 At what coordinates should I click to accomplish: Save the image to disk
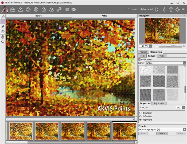coord(21,9)
